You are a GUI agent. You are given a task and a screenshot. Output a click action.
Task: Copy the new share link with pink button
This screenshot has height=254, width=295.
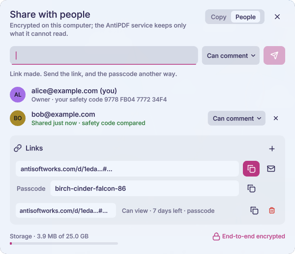251,169
